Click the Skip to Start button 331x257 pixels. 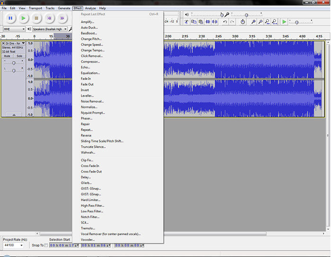(50, 18)
